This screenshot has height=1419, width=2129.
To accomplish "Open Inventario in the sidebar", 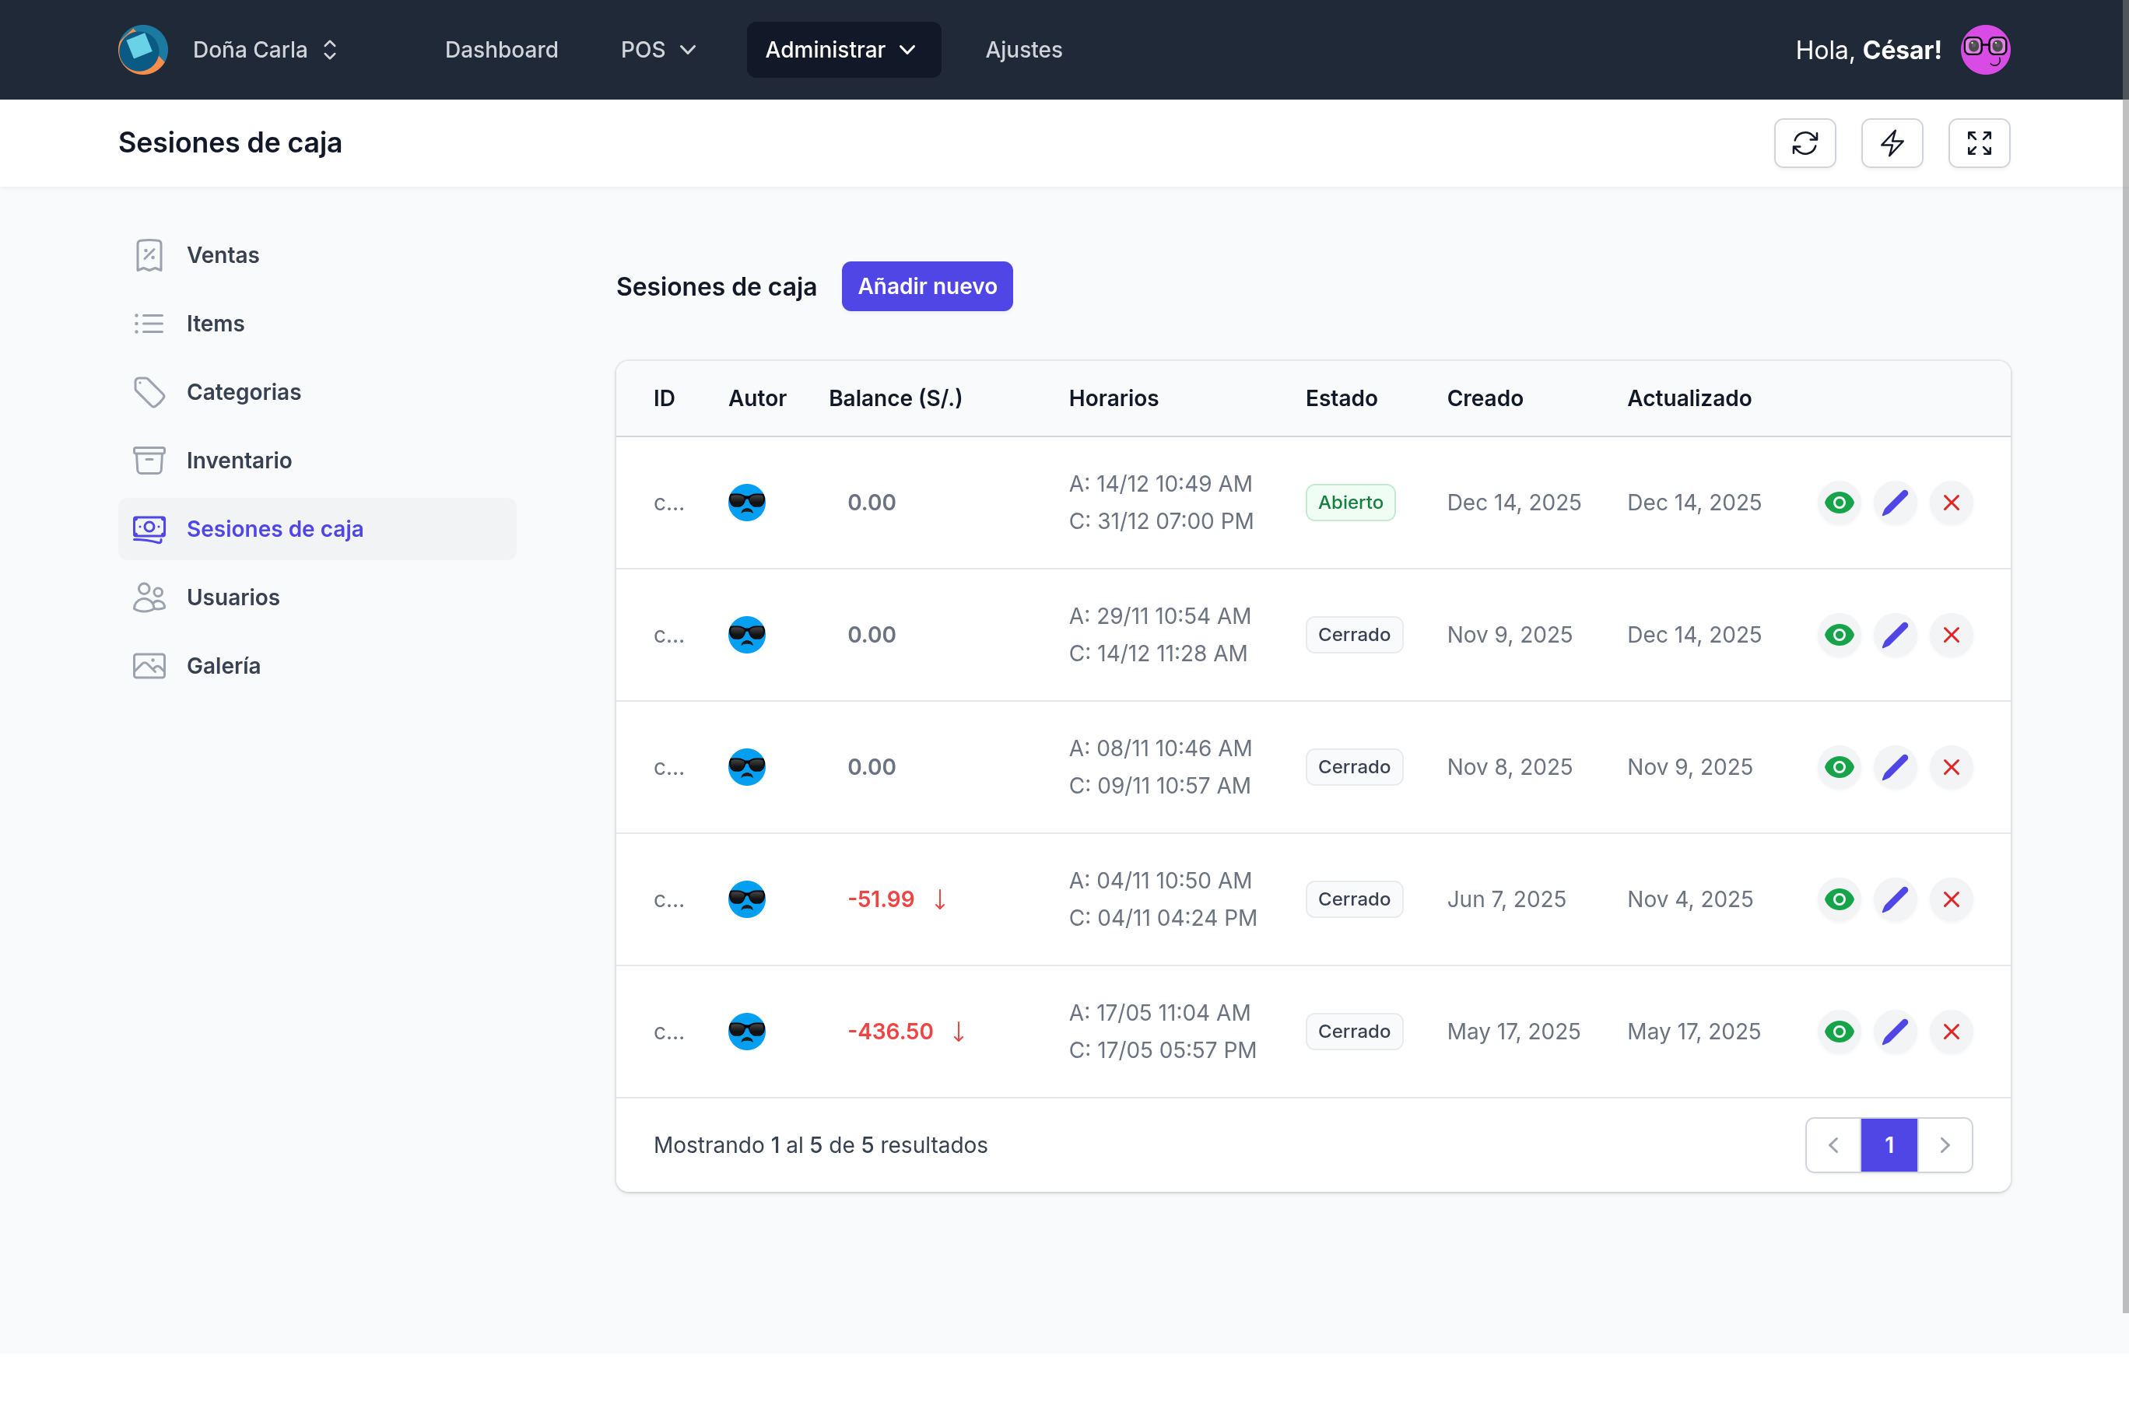I will pyautogui.click(x=317, y=460).
